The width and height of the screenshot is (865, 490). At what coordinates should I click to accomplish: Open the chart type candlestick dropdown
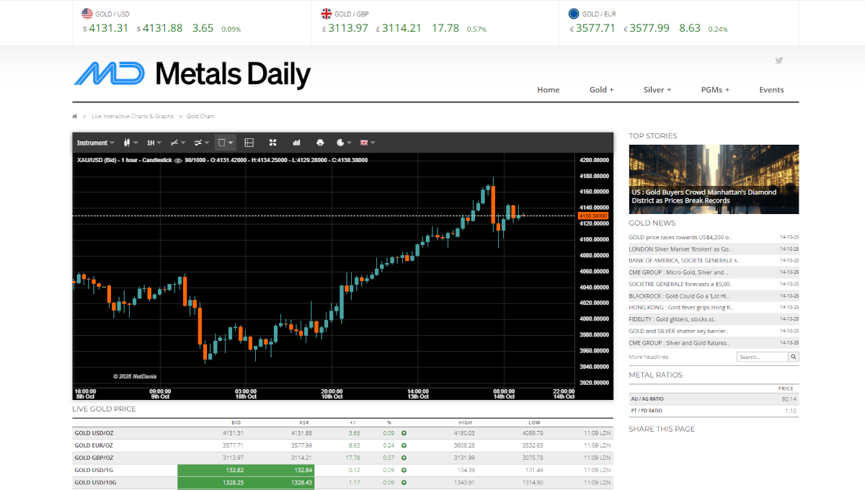click(130, 143)
